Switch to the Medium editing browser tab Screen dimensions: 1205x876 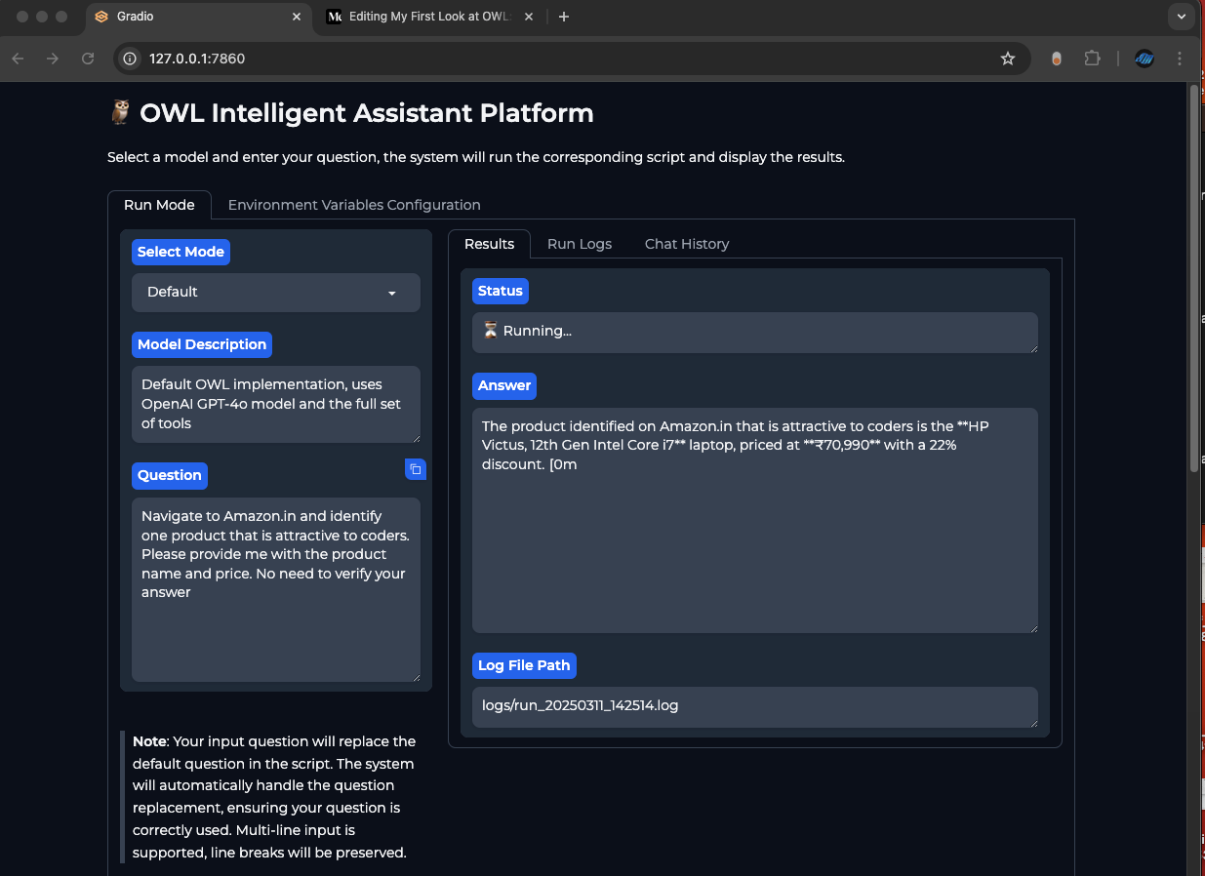point(424,17)
